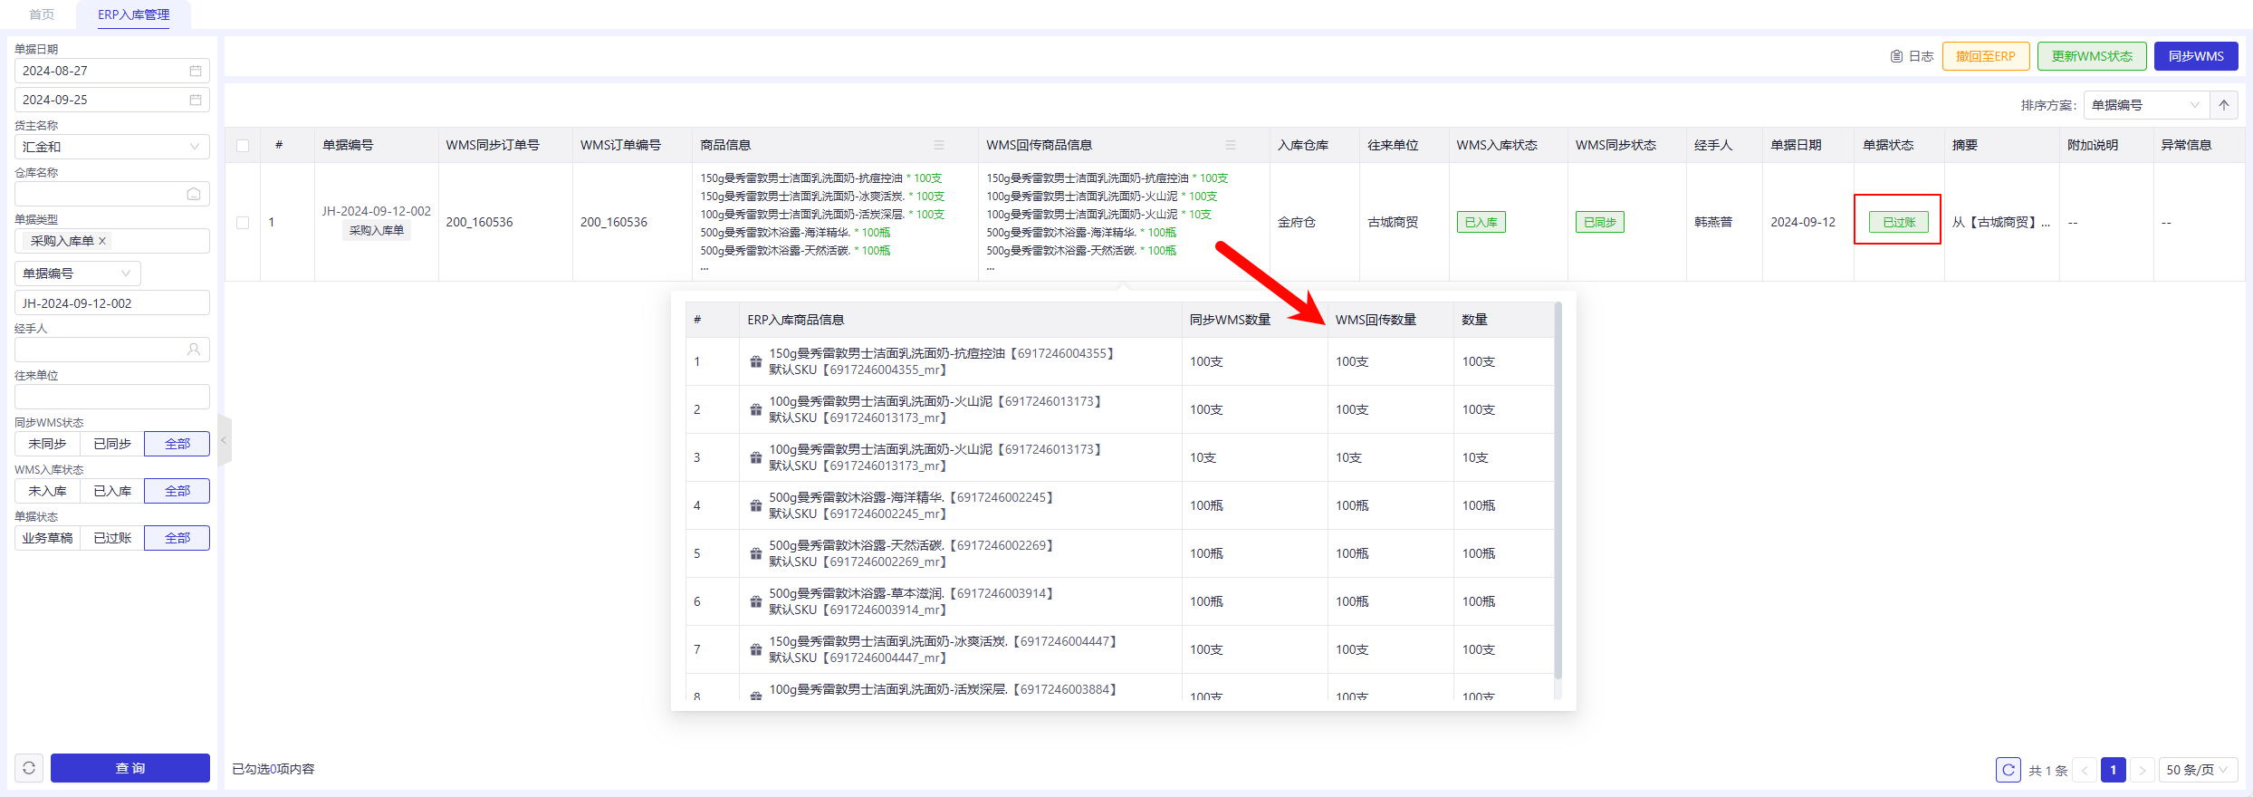
Task: Open the 单据类型 multi-select field
Action: 112,241
